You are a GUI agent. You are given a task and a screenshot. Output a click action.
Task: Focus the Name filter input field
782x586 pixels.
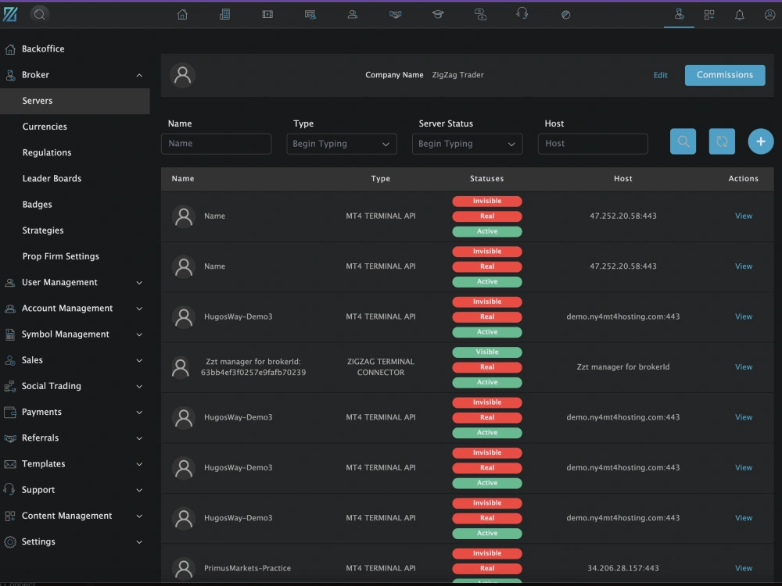216,144
